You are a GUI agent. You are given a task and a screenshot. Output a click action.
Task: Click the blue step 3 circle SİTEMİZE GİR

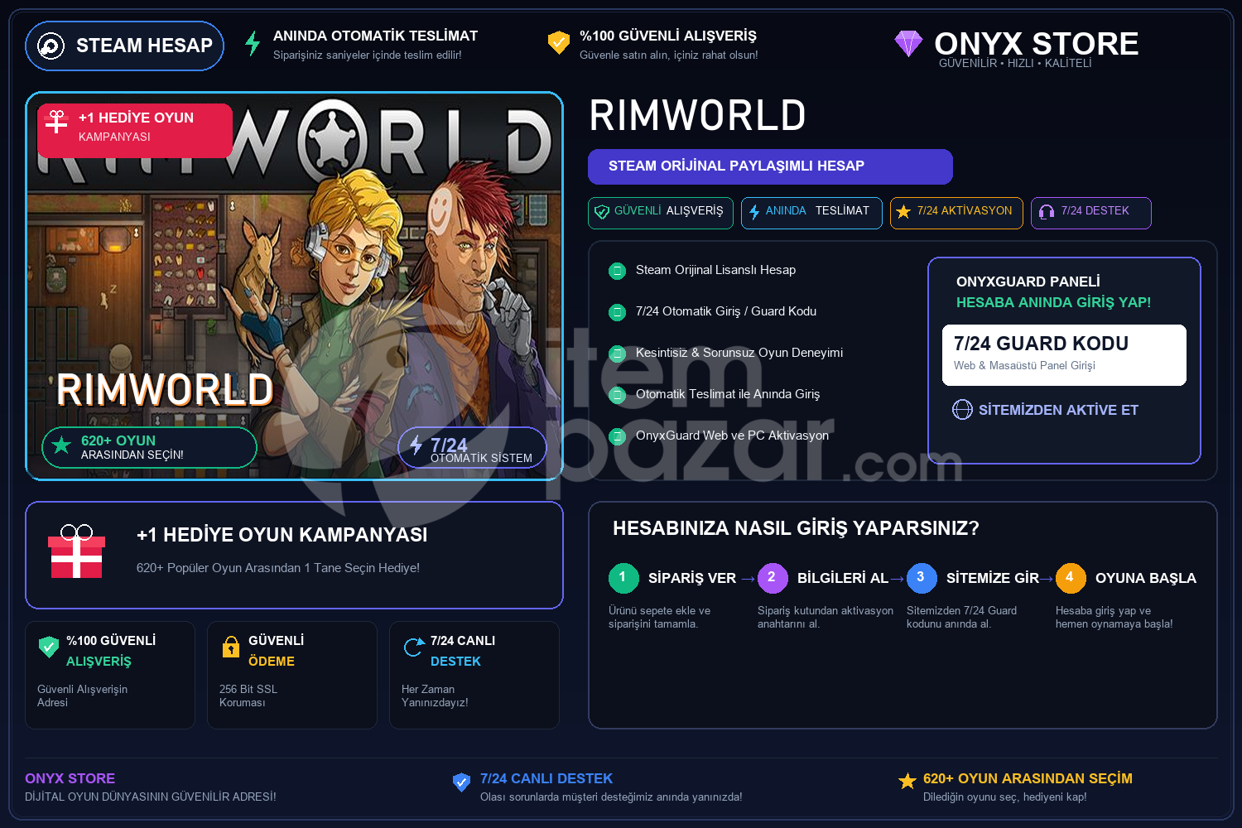(x=922, y=578)
